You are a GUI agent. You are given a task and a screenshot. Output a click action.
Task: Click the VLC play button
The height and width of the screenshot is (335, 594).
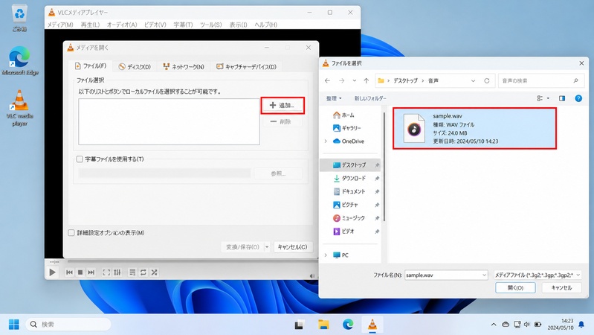tap(52, 272)
